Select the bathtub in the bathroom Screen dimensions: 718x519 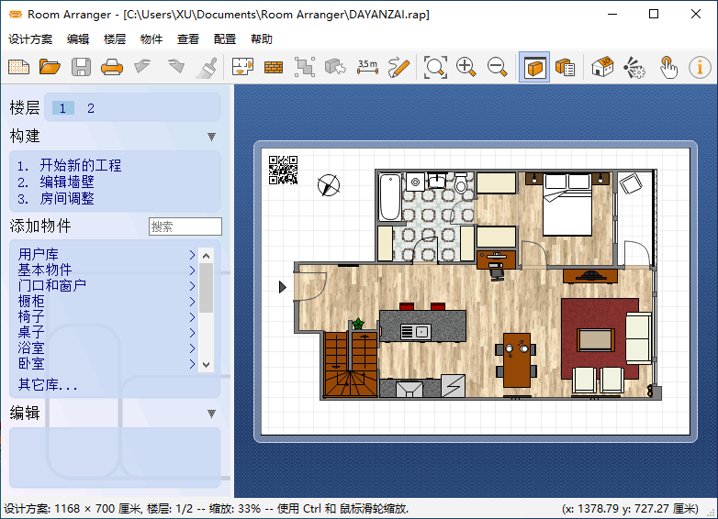point(390,197)
